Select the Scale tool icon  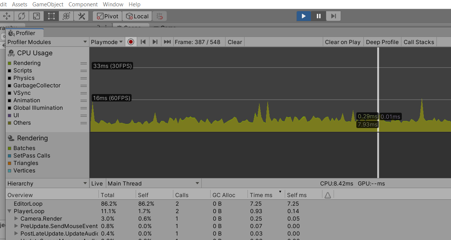[36, 16]
